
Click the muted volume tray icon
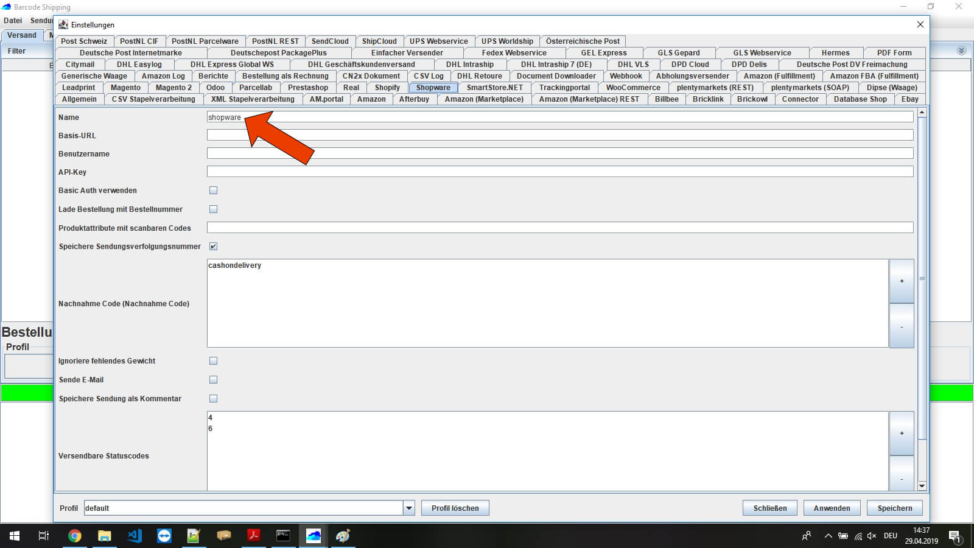pyautogui.click(x=872, y=536)
